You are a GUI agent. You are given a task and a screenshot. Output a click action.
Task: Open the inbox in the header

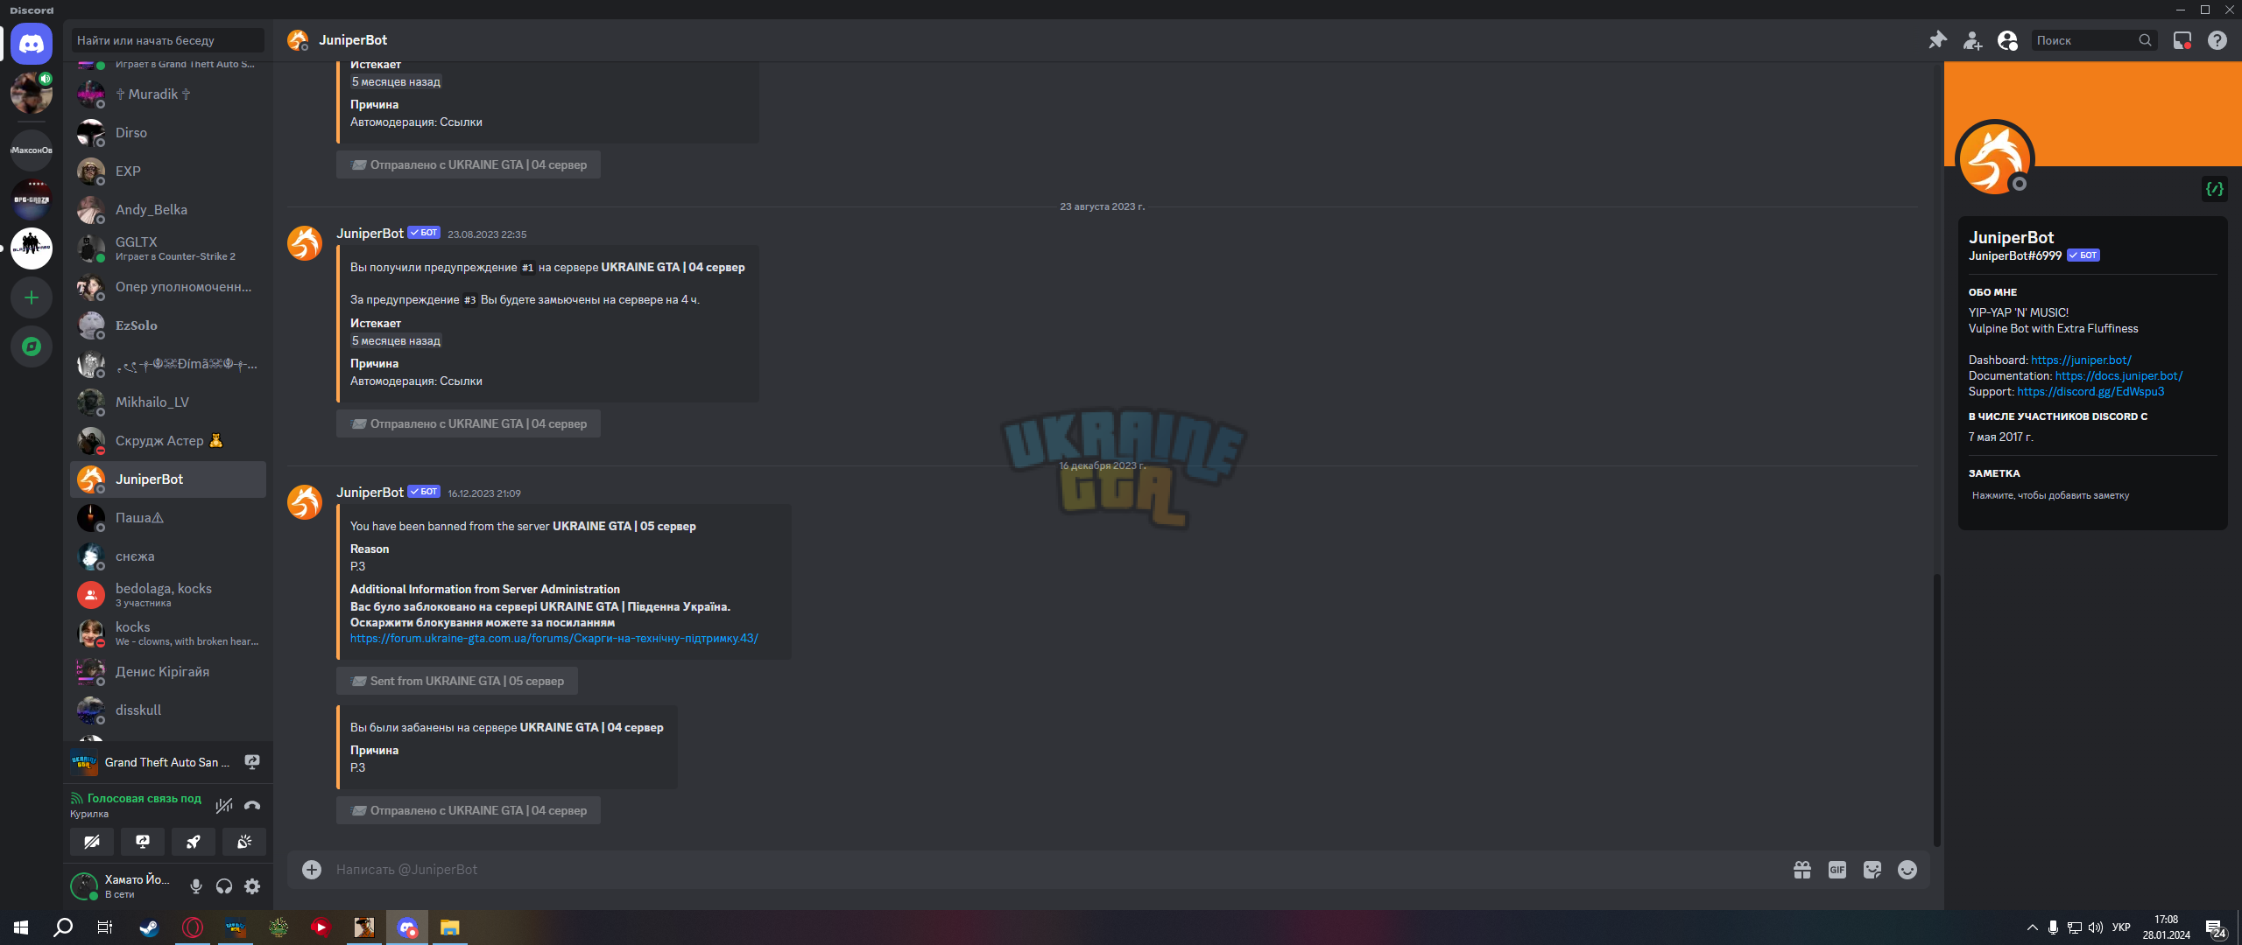click(2182, 40)
